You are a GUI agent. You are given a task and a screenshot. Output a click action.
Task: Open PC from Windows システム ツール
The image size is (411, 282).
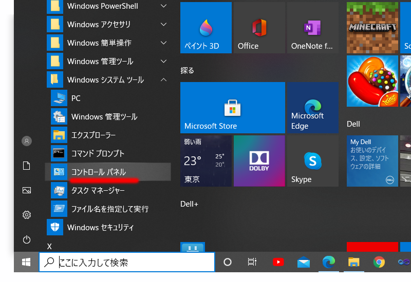tap(108, 98)
